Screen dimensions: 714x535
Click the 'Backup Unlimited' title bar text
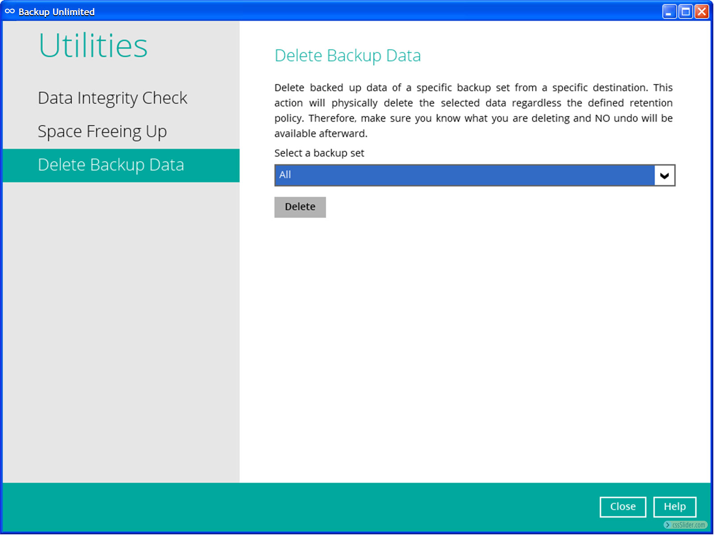57,12
